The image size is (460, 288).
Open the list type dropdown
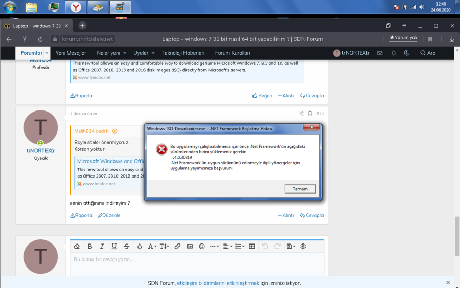240,247
